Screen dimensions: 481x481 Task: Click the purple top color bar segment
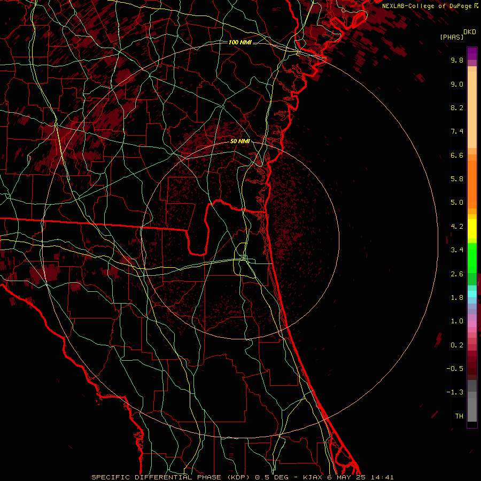[x=472, y=53]
